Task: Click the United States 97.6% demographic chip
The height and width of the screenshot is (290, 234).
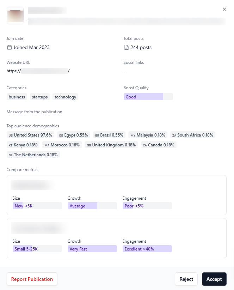Action: point(30,135)
